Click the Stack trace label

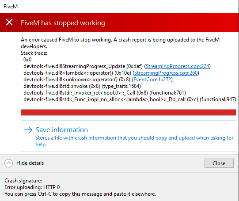tap(34, 53)
